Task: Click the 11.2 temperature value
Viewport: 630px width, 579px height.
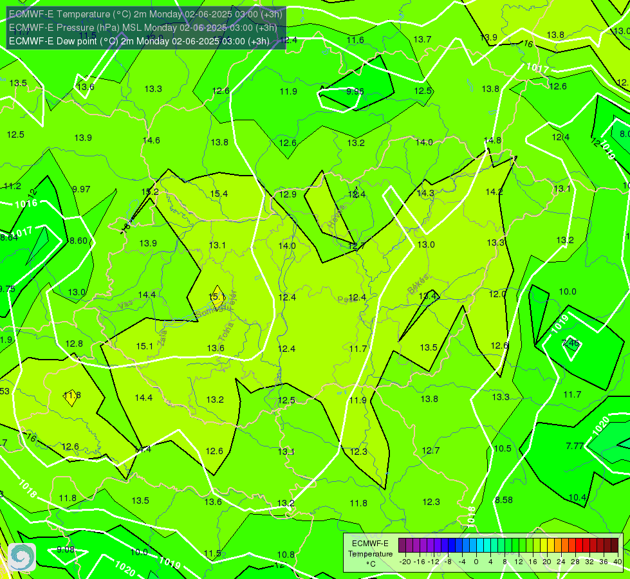Action: click(12, 186)
